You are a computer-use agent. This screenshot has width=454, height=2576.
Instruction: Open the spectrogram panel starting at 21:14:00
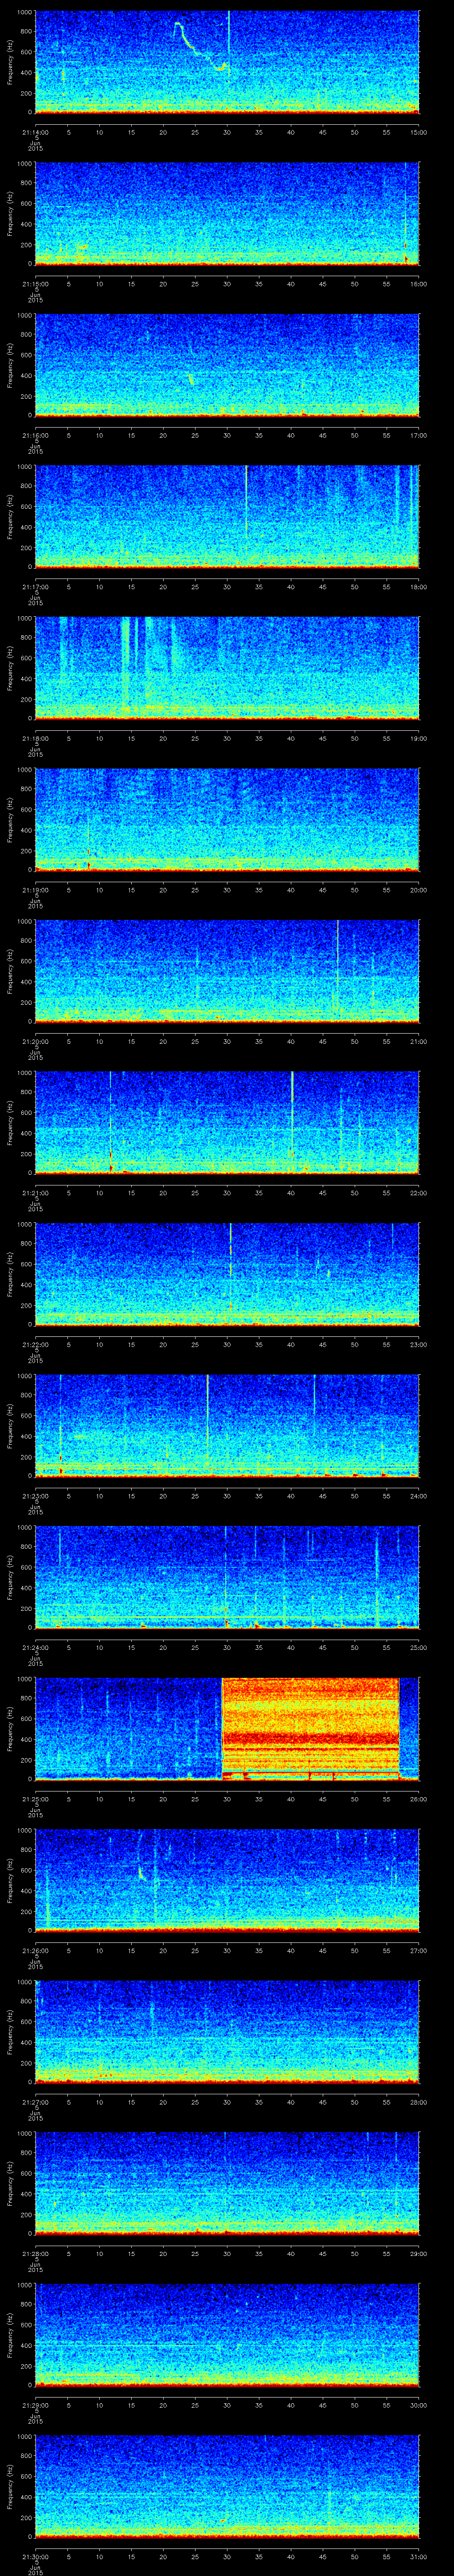pos(227,62)
